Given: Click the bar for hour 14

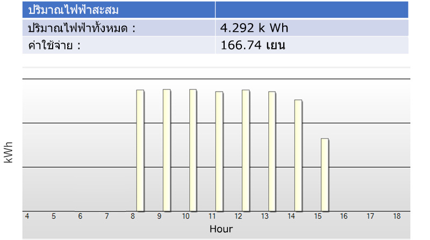Looking at the screenshot, I should [298, 155].
